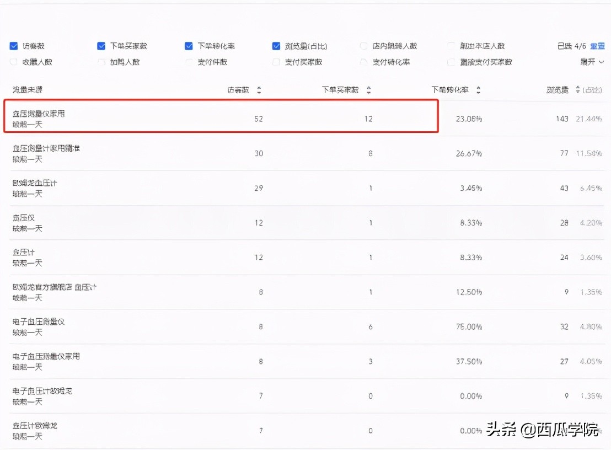This screenshot has width=611, height=450.
Task: Click the 流量来源 column header
Action: 27,90
